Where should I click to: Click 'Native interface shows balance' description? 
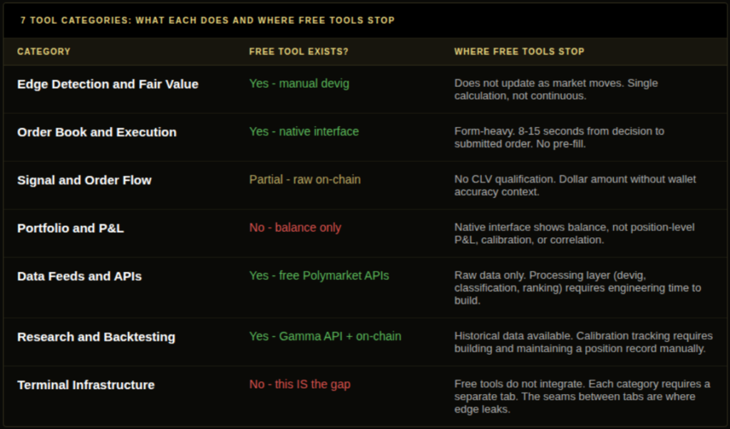[575, 233]
